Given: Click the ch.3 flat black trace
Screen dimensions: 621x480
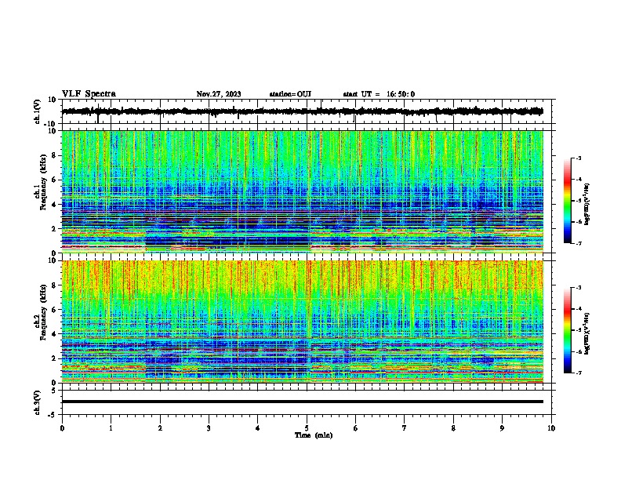Looking at the screenshot, I should click(x=302, y=402).
